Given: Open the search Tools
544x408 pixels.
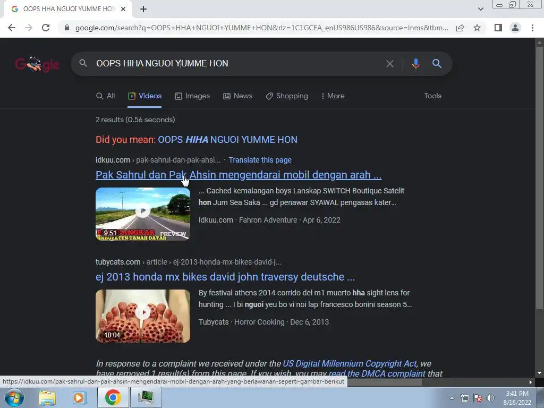Looking at the screenshot, I should (432, 96).
